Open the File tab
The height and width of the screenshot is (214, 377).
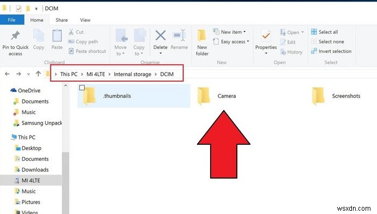12,20
